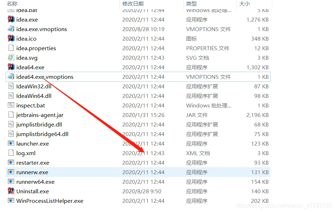Select the blank idea.properties file icon
Image resolution: width=335 pixels, height=212 pixels.
coord(11,48)
